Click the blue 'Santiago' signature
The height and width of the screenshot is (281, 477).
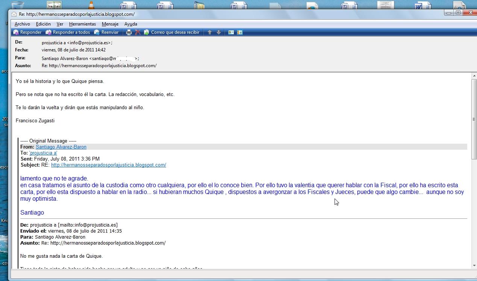tap(32, 213)
